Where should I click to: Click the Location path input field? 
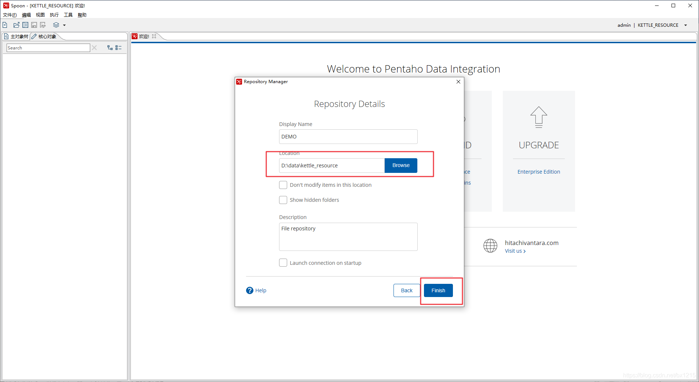tap(332, 166)
